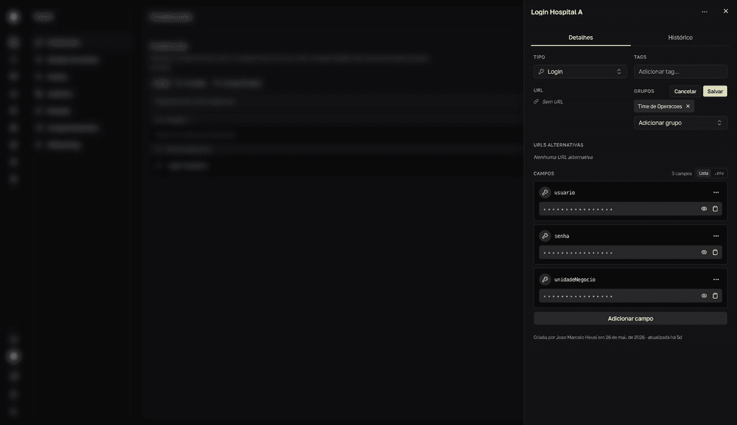
Task: Reveal the senha field value
Action: [x=704, y=252]
